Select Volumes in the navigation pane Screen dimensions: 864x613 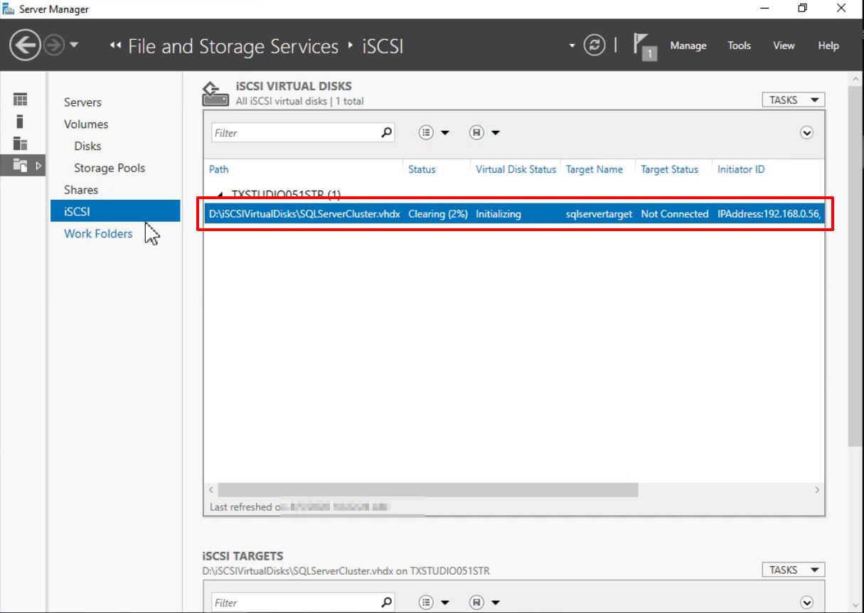click(86, 124)
